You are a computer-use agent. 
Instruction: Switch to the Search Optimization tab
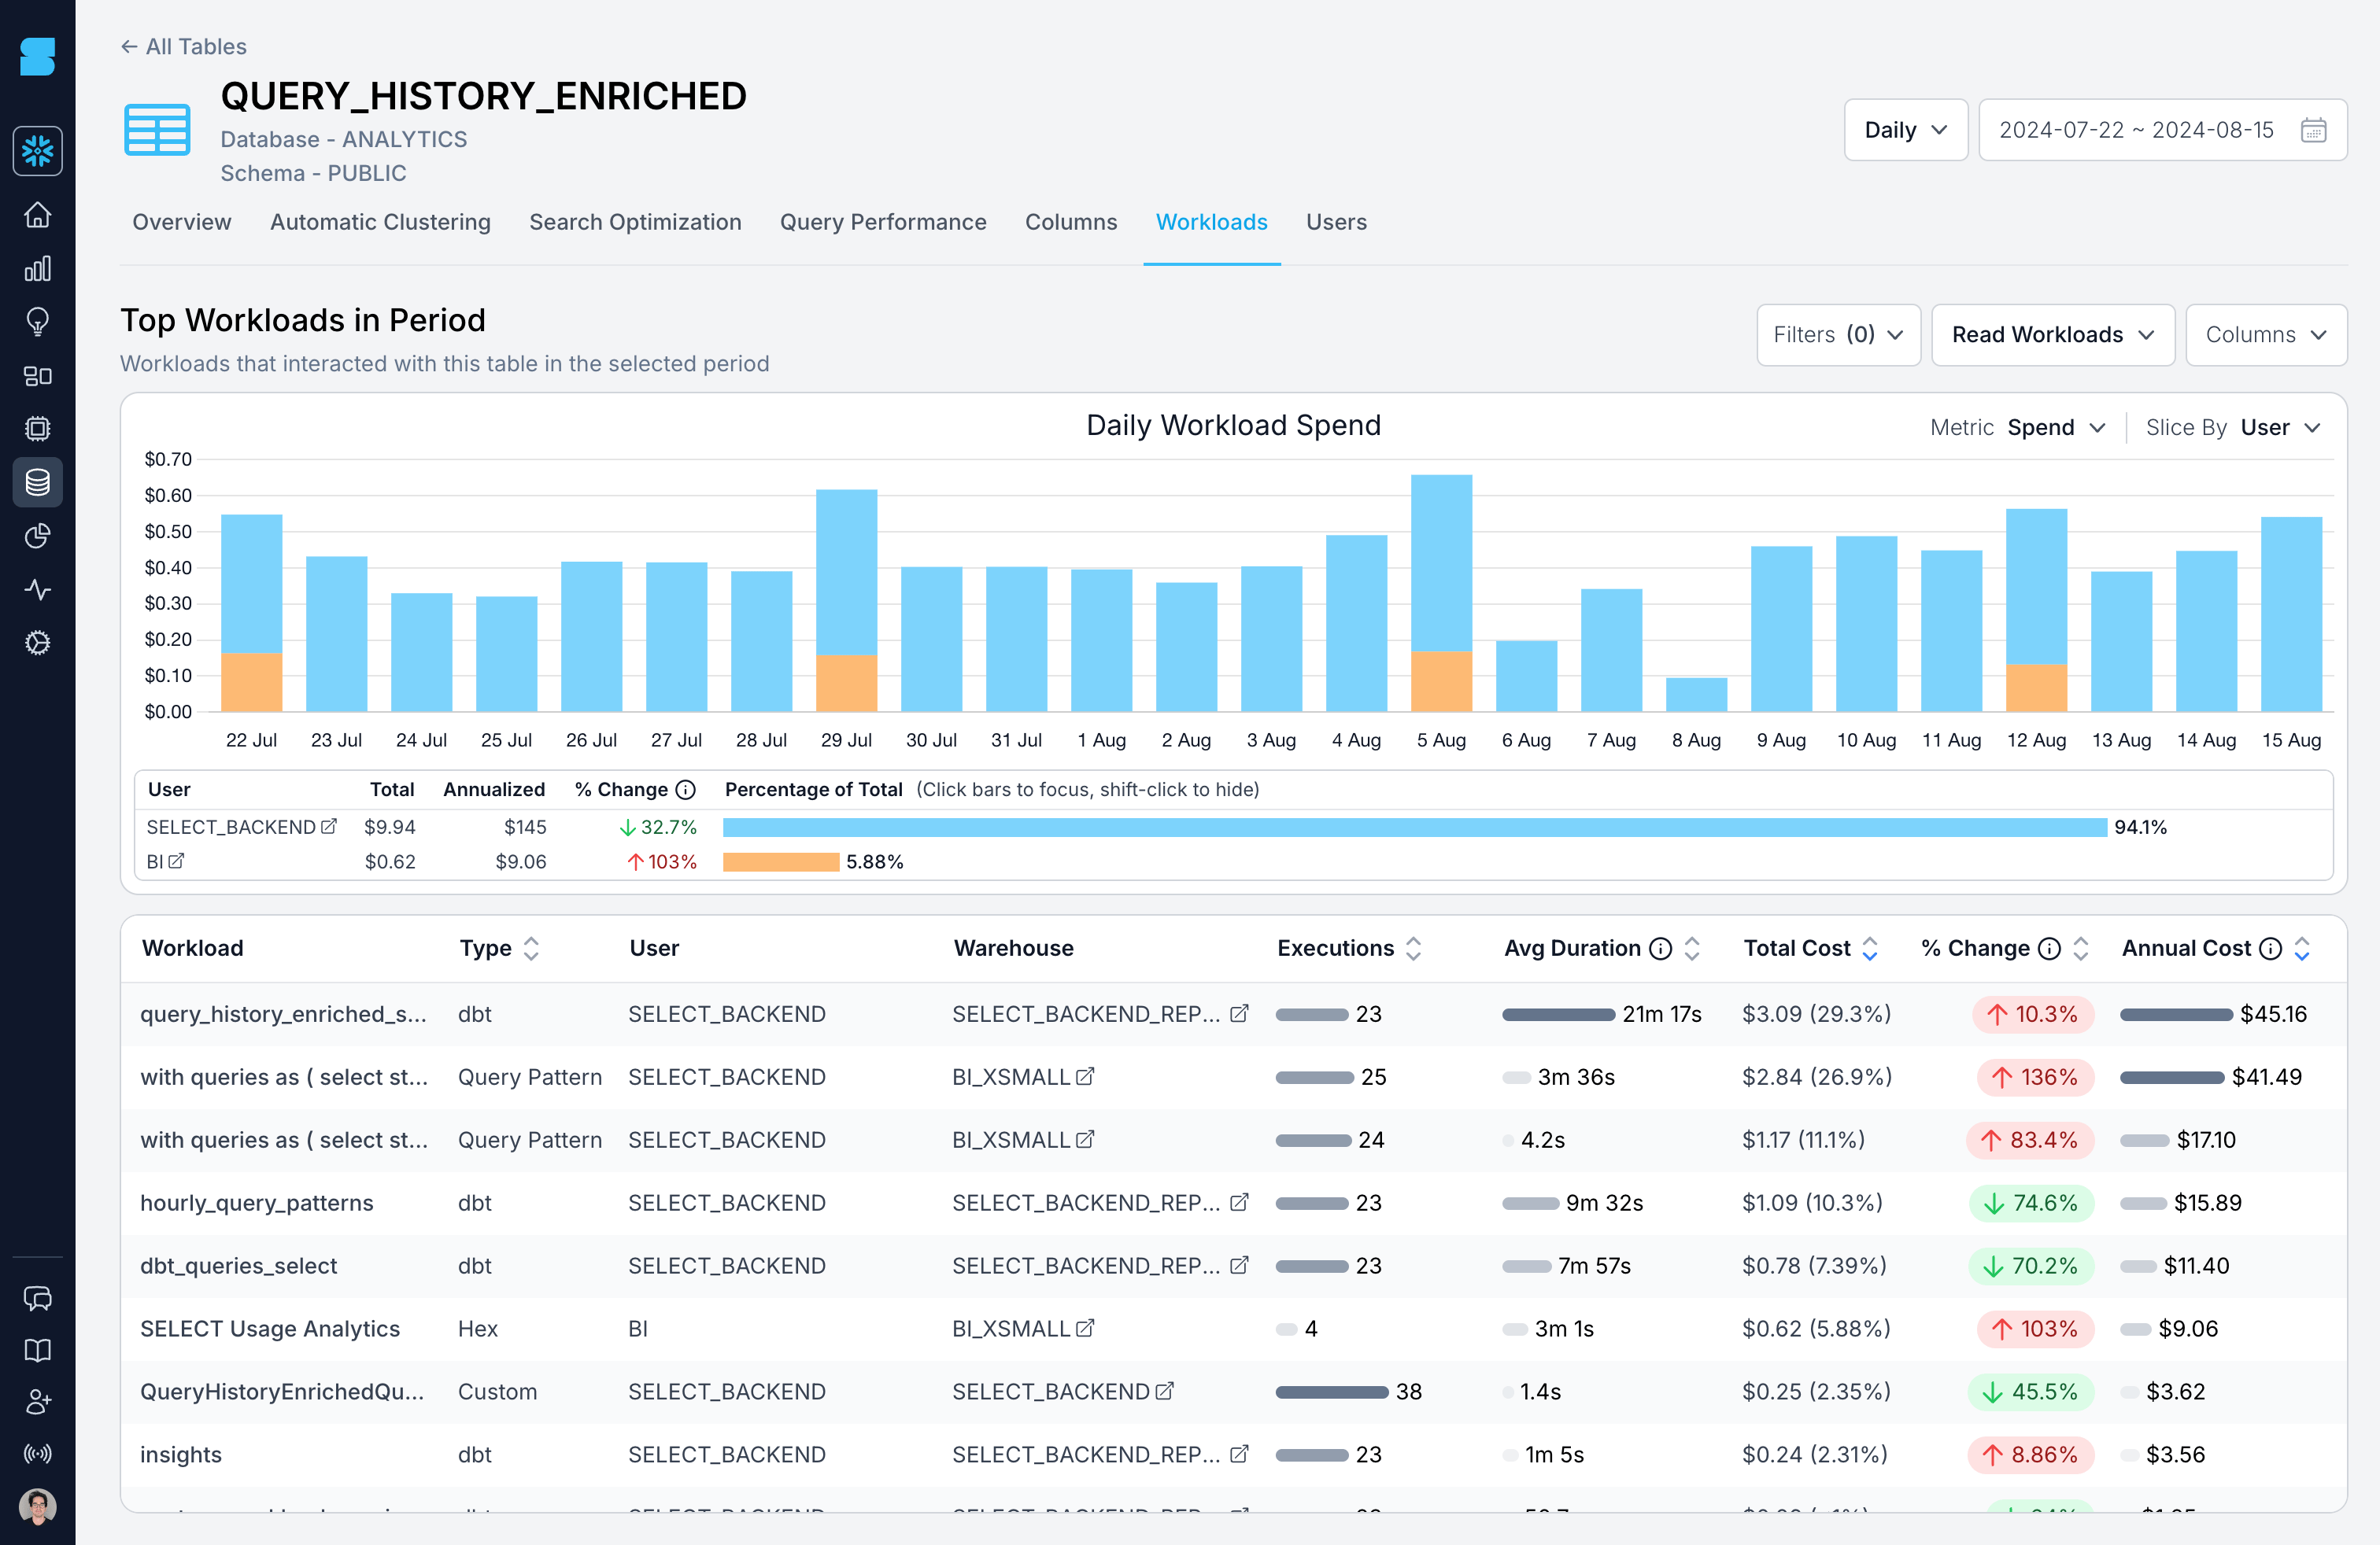(x=635, y=222)
